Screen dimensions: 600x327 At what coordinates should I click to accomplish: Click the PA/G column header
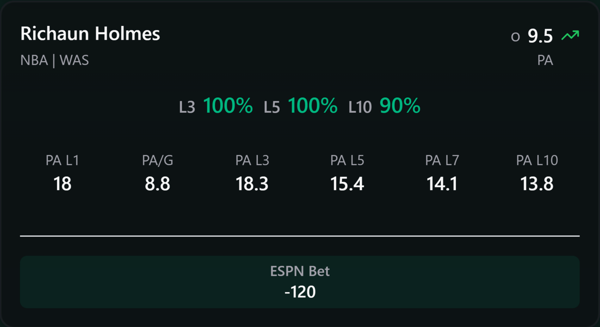click(157, 160)
